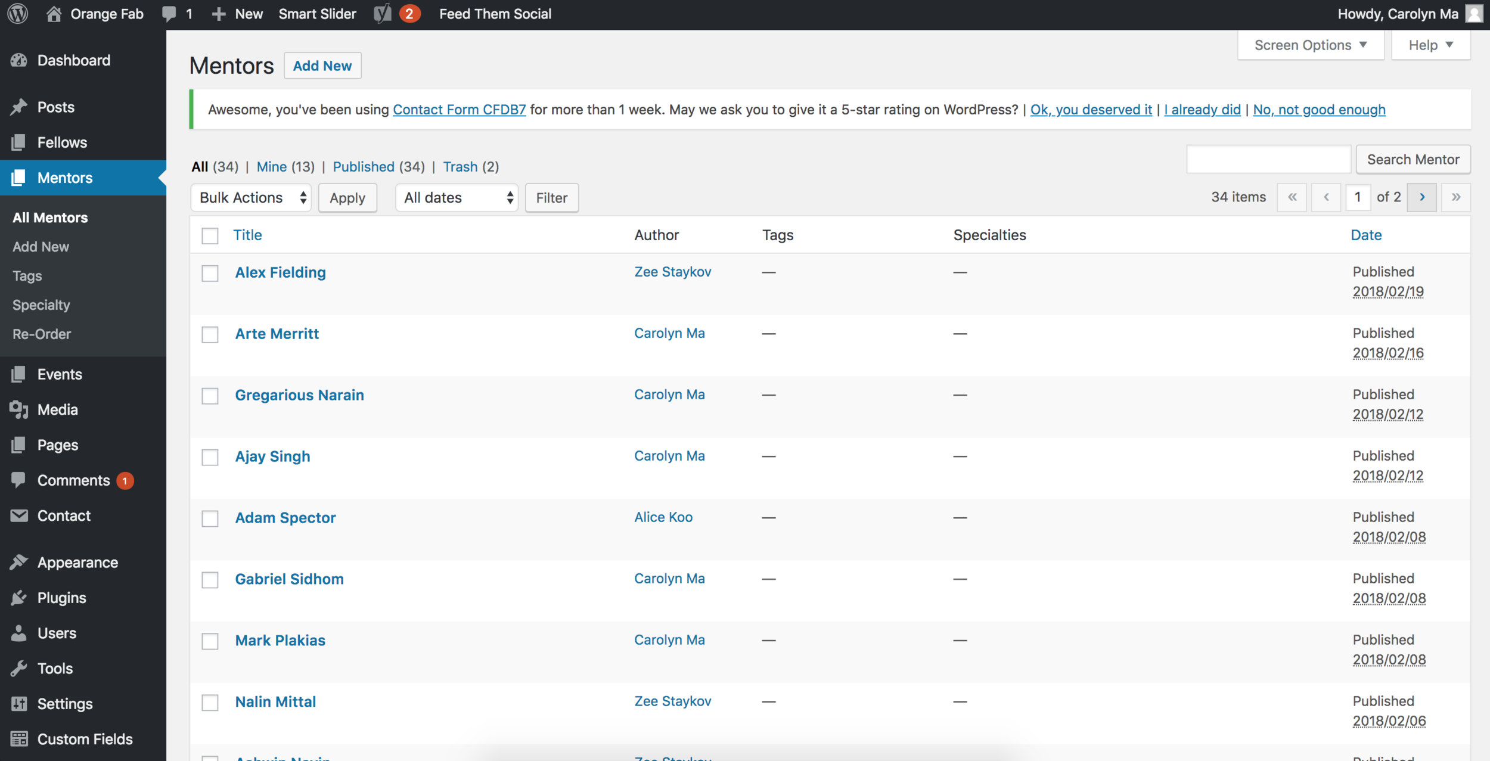
Task: Click the Dashboard gauge icon
Action: 19,60
